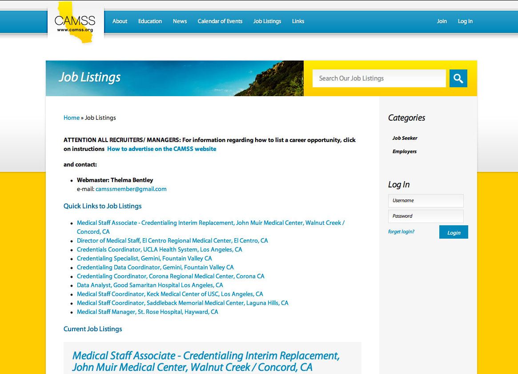Open Calendar of Events

pos(220,21)
